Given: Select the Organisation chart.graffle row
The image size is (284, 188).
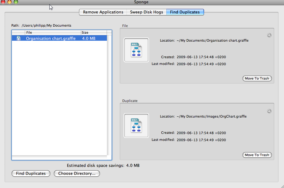Looking at the screenshot, I should (x=59, y=38).
